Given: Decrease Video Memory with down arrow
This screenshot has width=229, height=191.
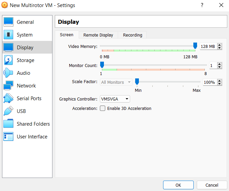Looking at the screenshot, I should (x=219, y=48).
